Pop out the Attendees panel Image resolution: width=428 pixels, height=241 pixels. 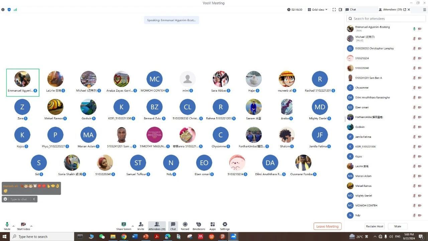click(405, 10)
